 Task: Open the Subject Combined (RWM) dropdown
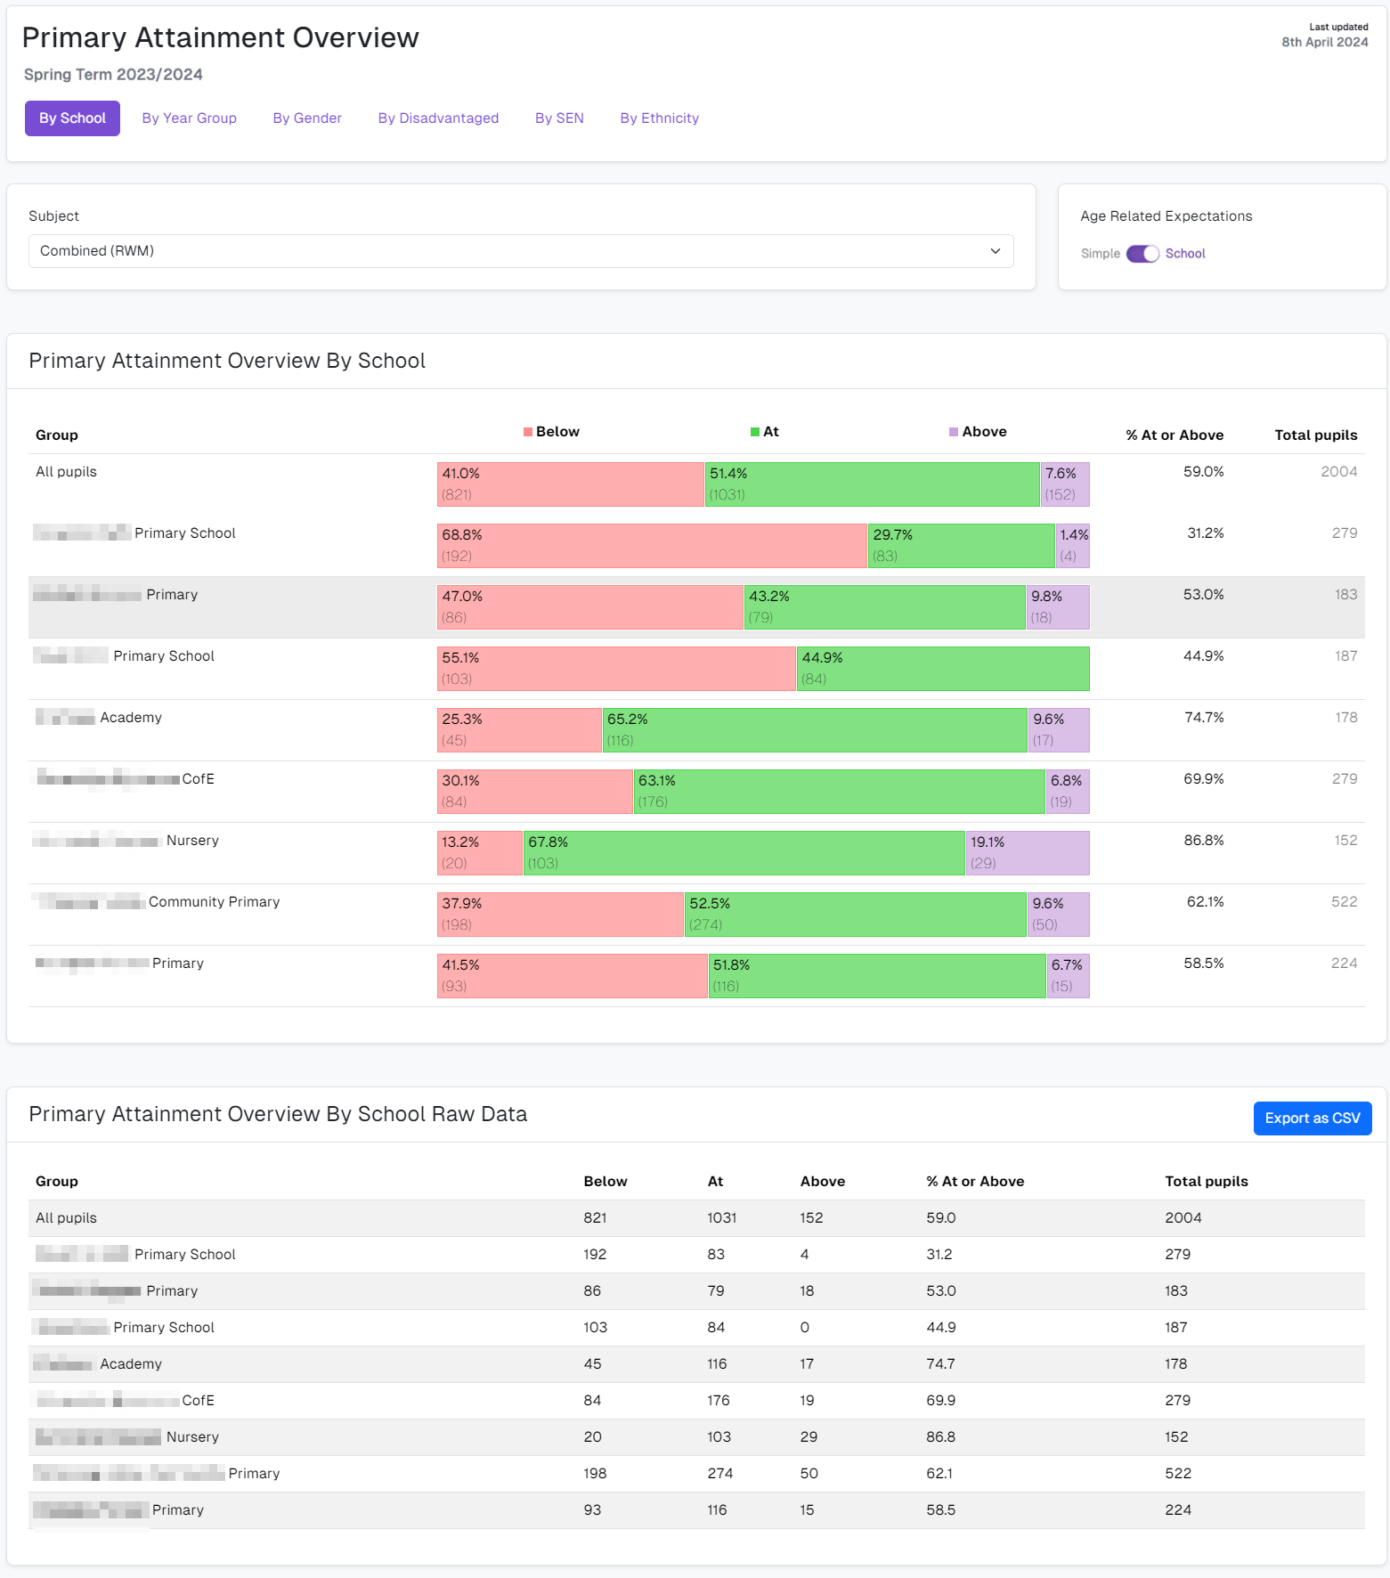520,251
